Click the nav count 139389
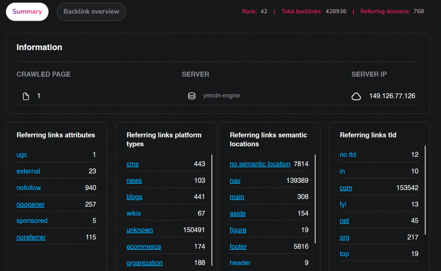Image resolution: width=441 pixels, height=271 pixels. click(297, 181)
